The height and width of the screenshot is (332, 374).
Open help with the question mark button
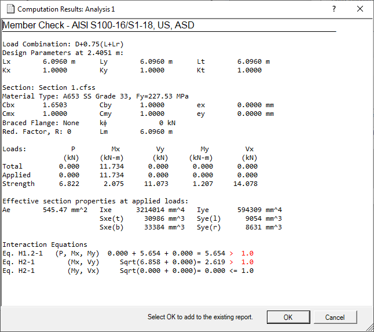[x=333, y=9]
